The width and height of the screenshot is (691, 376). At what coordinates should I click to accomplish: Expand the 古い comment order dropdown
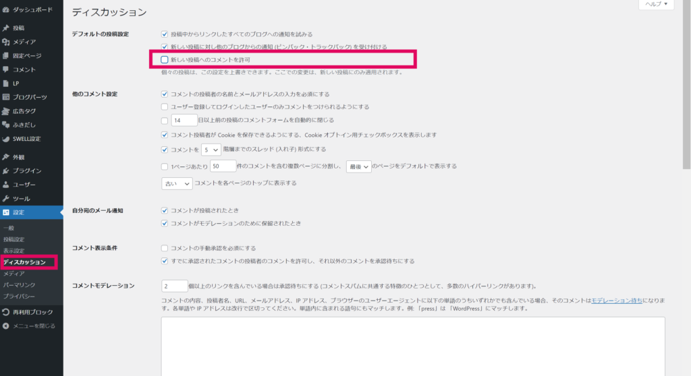[x=177, y=183]
